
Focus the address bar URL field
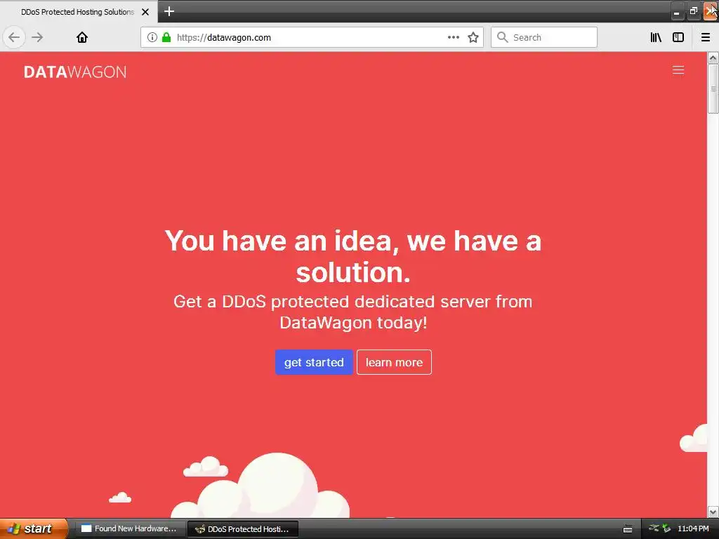coord(312,37)
